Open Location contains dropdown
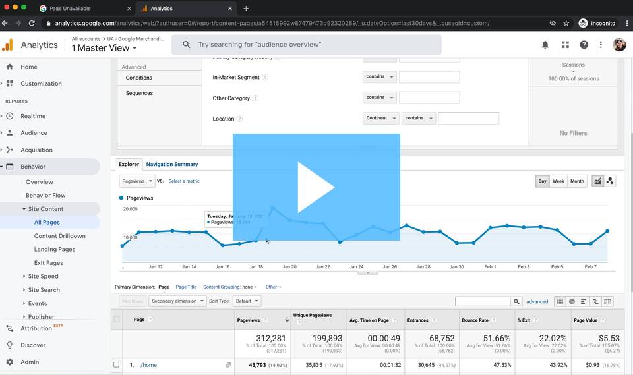This screenshot has height=375, width=633. click(x=419, y=118)
